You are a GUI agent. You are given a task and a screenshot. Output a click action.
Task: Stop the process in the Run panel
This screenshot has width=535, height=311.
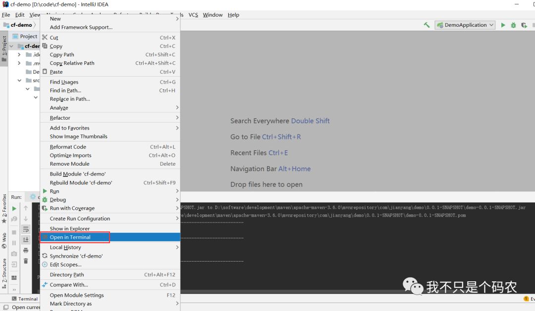pos(14,232)
